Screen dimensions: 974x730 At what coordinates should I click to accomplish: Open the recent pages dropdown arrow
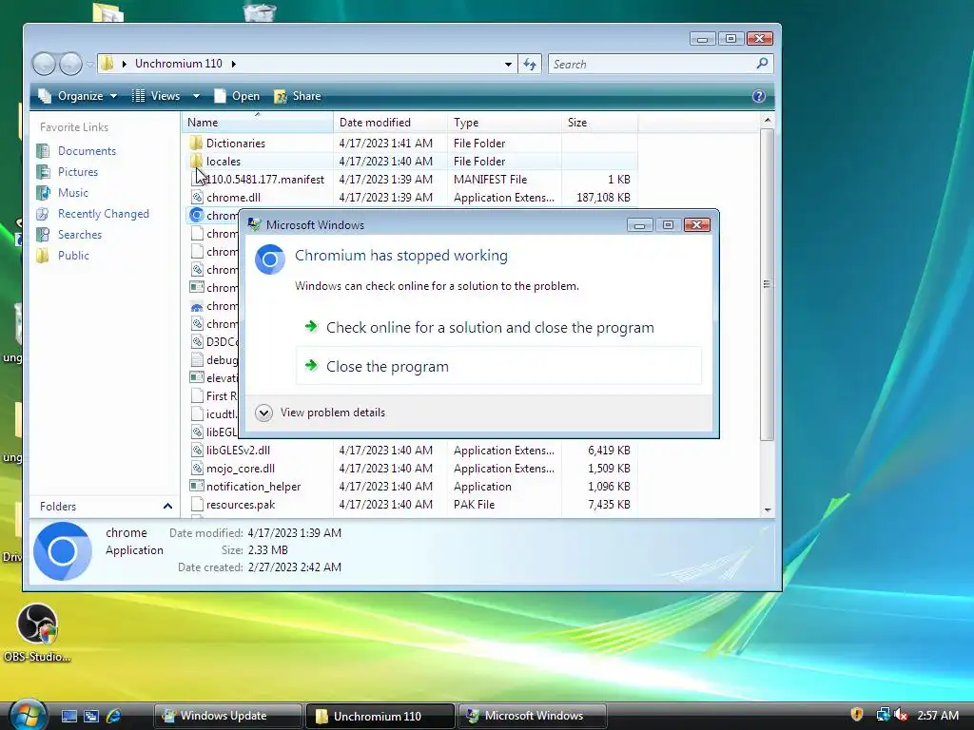point(90,64)
